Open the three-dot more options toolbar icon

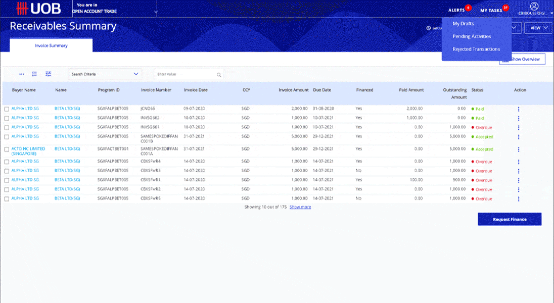pos(22,74)
